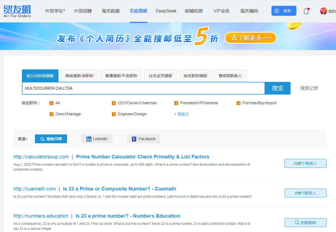Open the 海关数据 menu item
Image resolution: width=336 pixels, height=232 pixels.
(111, 11)
